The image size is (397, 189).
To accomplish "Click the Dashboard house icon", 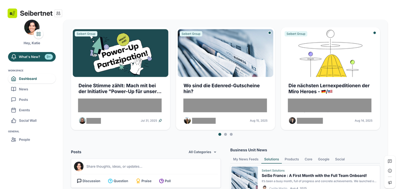I will pyautogui.click(x=14, y=79).
